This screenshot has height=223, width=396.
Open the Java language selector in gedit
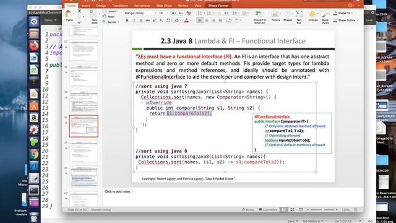pos(293,221)
